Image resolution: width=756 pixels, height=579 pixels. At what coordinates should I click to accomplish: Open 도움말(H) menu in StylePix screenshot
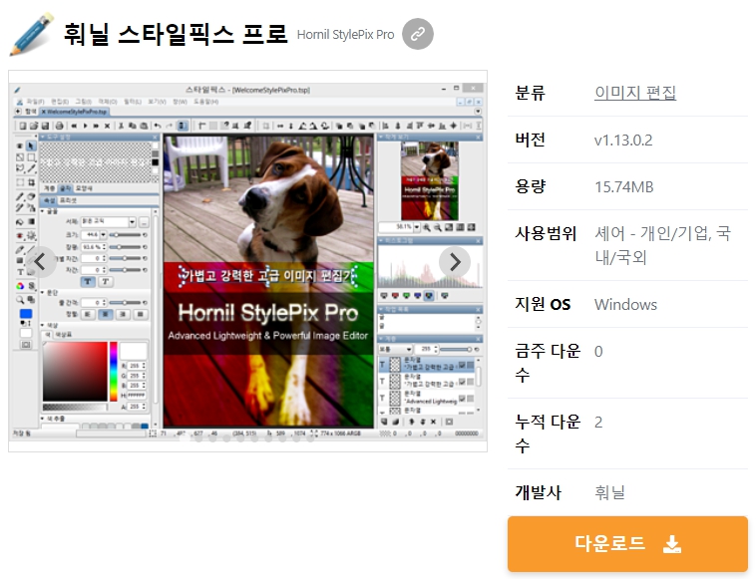point(205,102)
